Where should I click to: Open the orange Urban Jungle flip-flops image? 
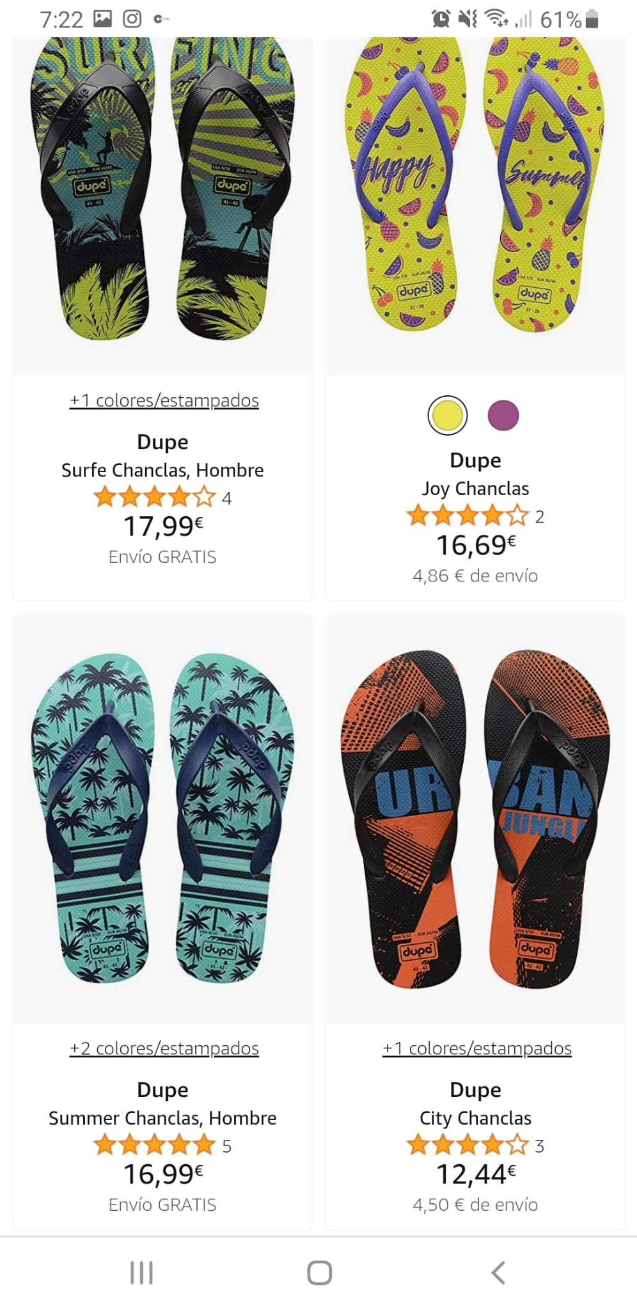[x=475, y=819]
